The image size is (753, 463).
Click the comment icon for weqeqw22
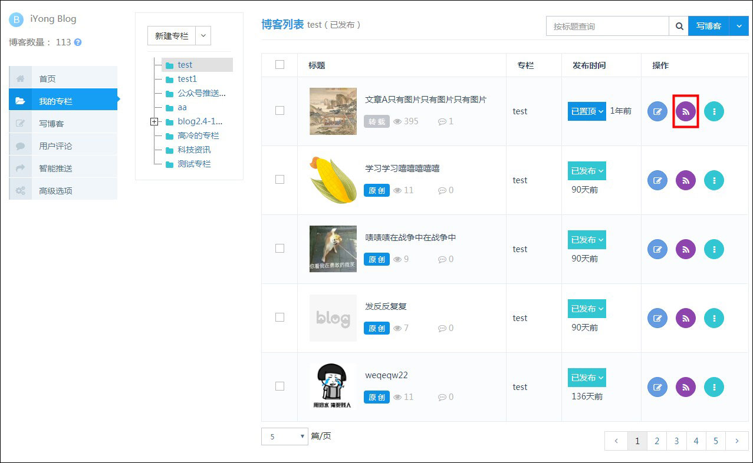coord(442,397)
